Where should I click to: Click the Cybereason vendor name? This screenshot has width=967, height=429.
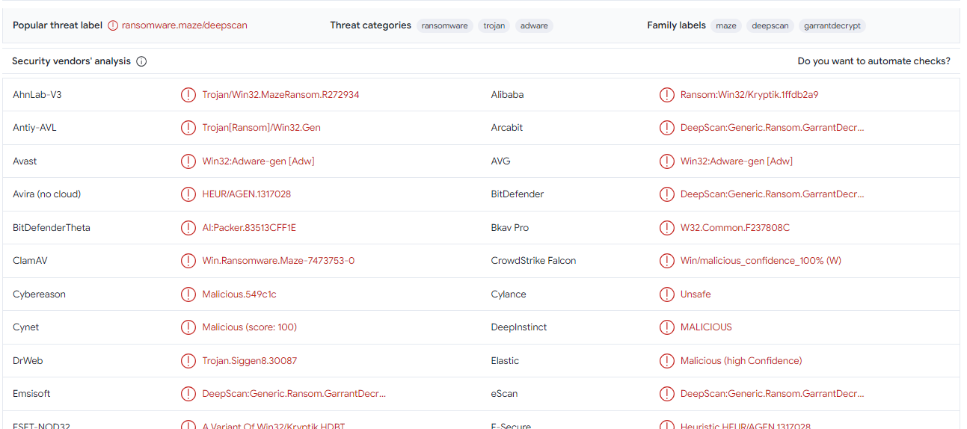pos(39,294)
